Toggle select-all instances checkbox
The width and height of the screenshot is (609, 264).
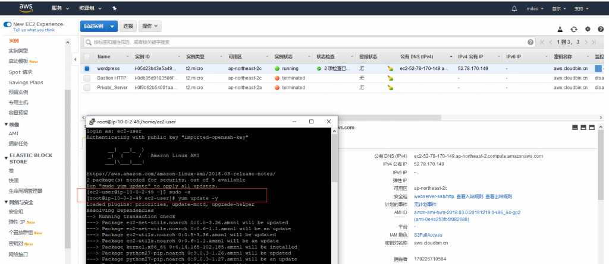point(87,56)
